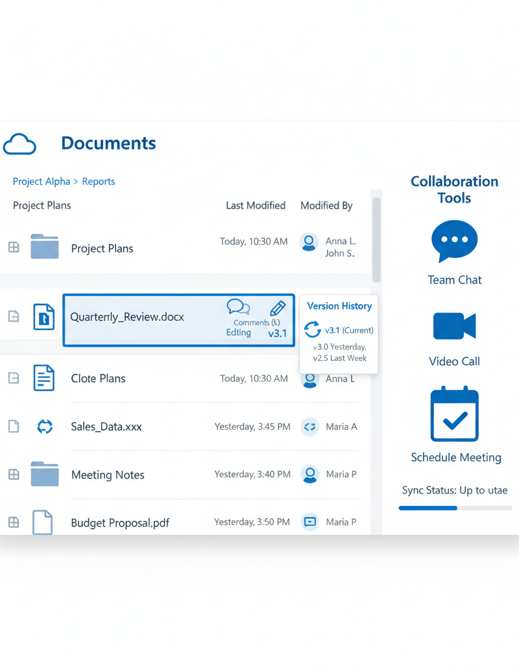Image resolution: width=519 pixels, height=665 pixels.
Task: Open Schedule Meeting calendar icon
Action: (454, 414)
